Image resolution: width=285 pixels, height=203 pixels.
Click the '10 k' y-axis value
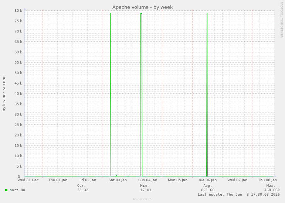(18, 156)
